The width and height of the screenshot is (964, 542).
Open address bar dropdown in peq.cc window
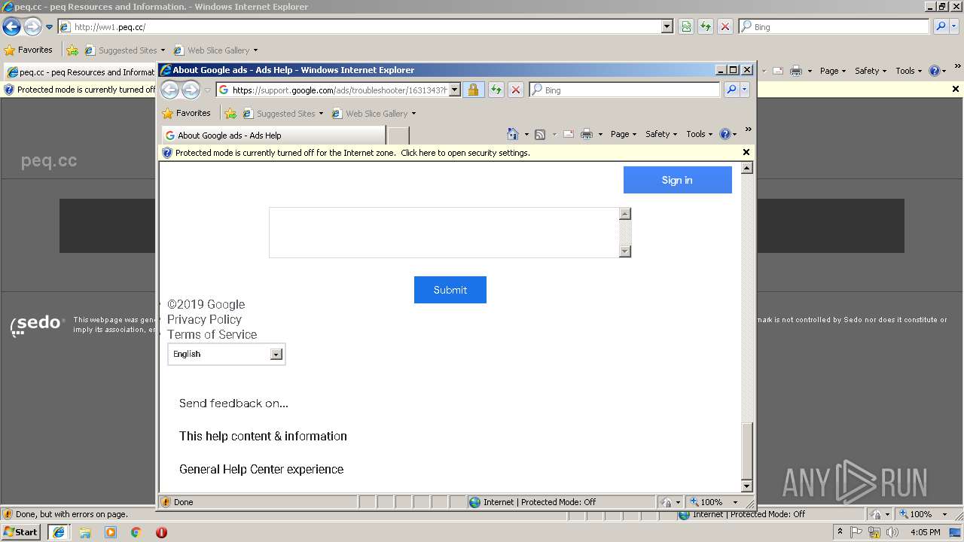tap(667, 27)
